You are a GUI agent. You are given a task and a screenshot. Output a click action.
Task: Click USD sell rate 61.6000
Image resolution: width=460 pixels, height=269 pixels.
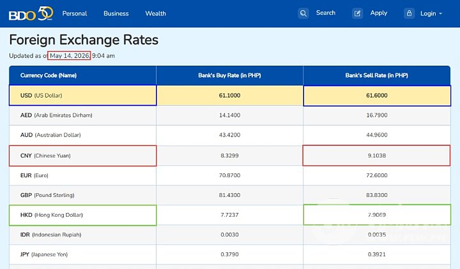pyautogui.click(x=377, y=96)
